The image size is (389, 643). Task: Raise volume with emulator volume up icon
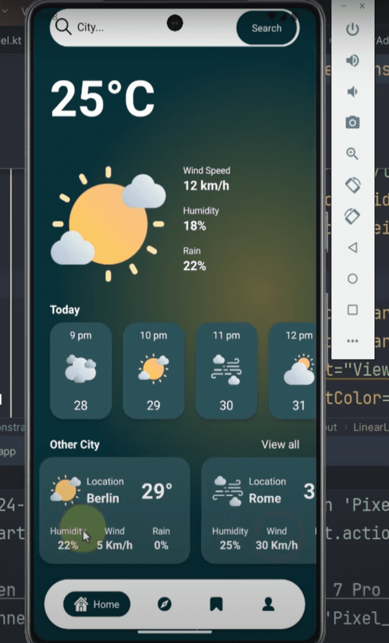352,60
